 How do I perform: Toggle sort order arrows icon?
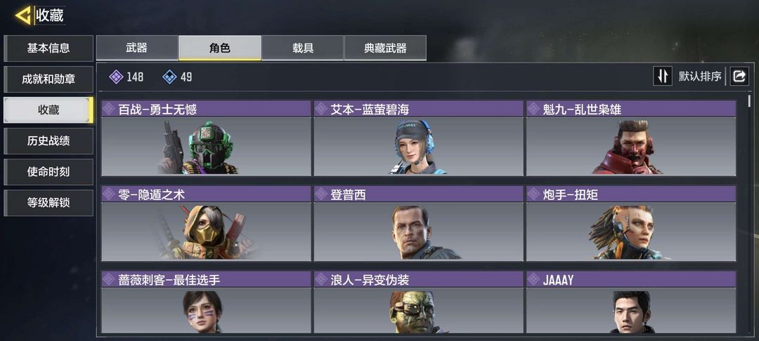[663, 76]
